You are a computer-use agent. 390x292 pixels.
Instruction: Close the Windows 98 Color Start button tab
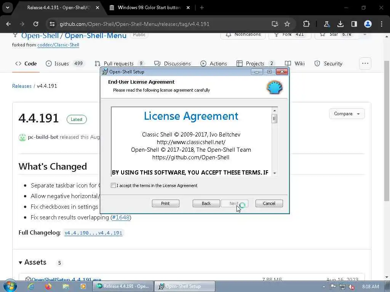coord(188,8)
